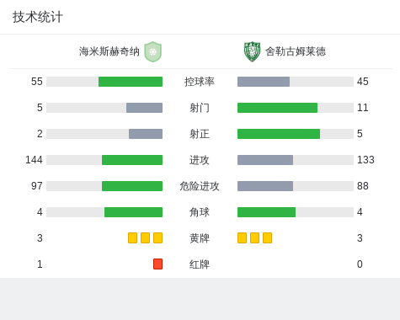Click the 舍勒古姆莱德 team crest icon
Viewport: 400px width, 320px height.
[252, 51]
